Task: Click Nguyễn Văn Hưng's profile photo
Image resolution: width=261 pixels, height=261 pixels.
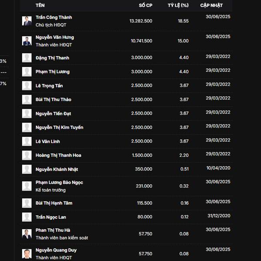Action: pyautogui.click(x=27, y=41)
